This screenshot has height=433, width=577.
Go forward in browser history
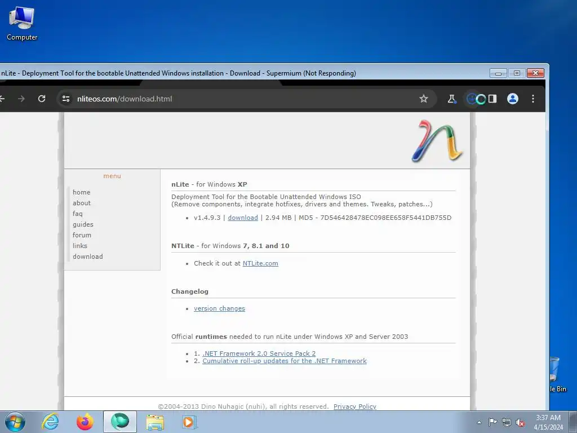pyautogui.click(x=21, y=99)
